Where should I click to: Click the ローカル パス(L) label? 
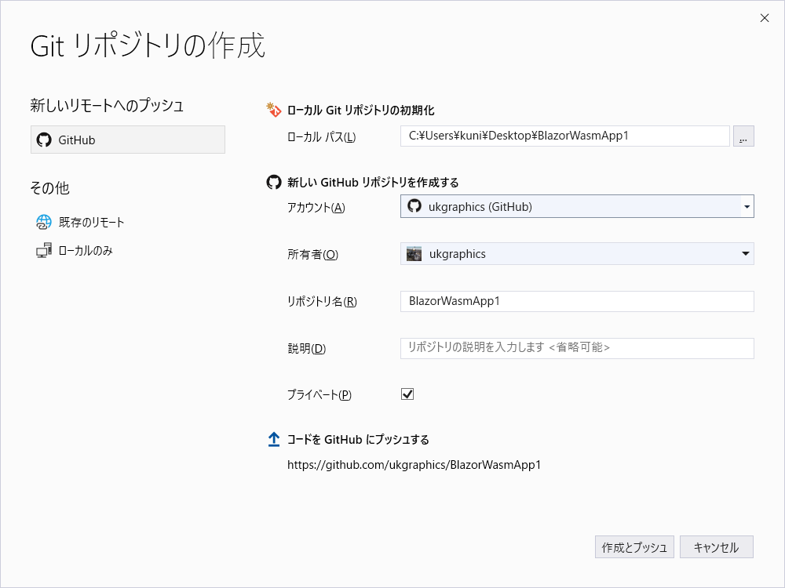[x=321, y=137]
